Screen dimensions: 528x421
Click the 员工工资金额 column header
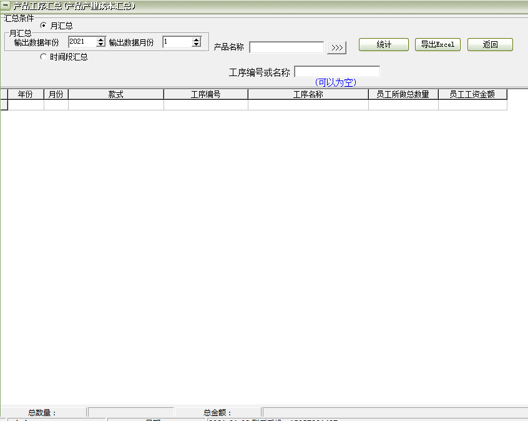coord(472,94)
